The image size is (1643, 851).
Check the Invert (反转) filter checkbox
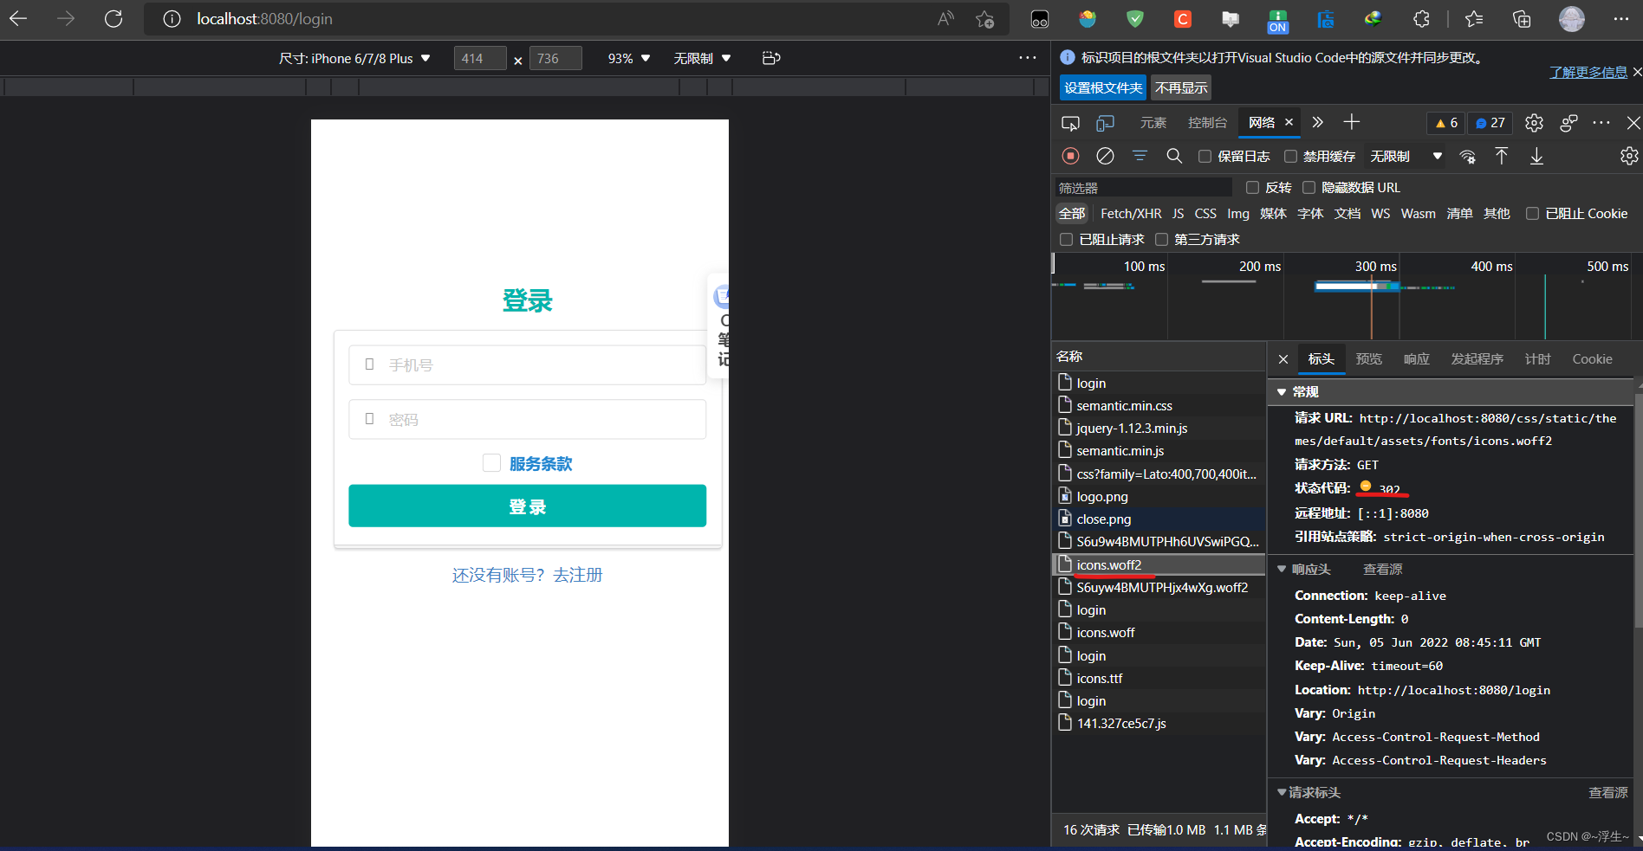click(1252, 187)
